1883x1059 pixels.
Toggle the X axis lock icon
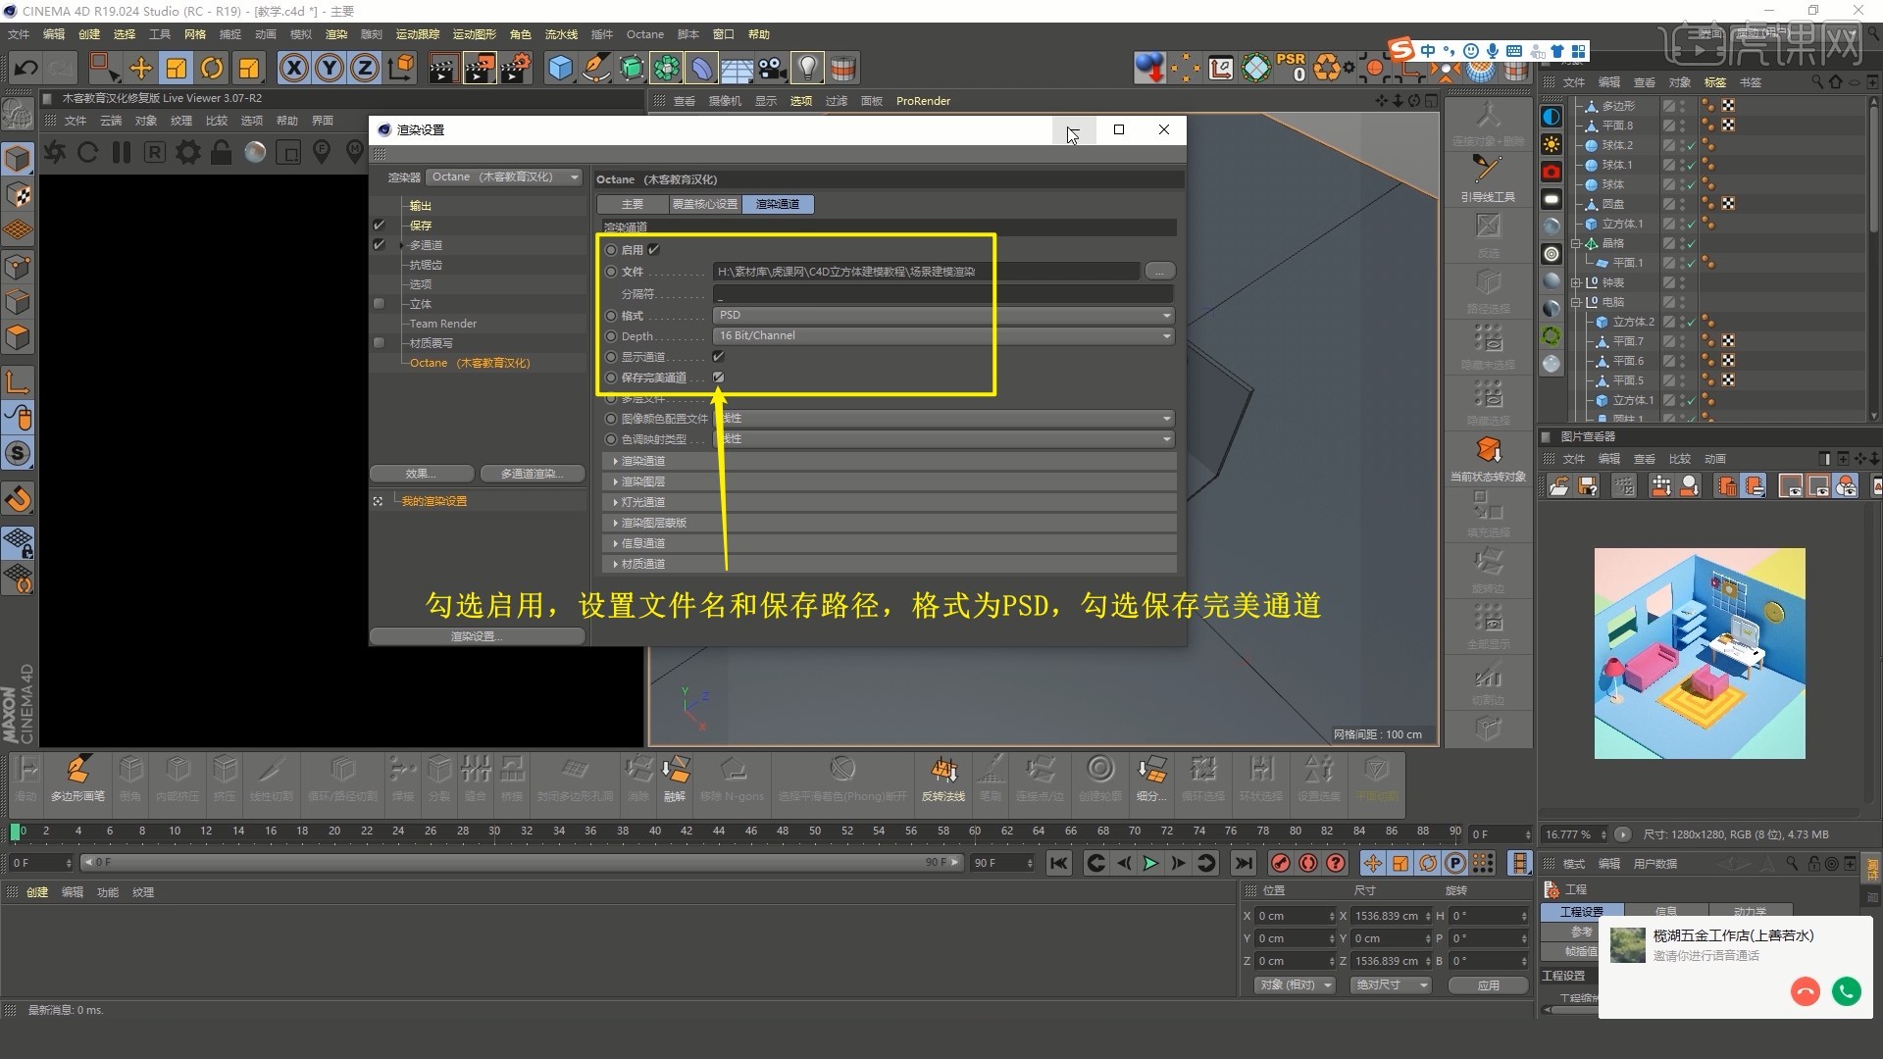[293, 68]
